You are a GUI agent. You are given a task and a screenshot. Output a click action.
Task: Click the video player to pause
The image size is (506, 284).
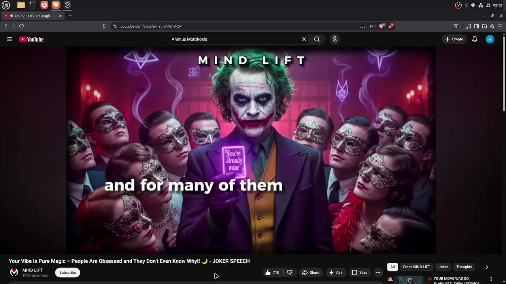[251, 150]
